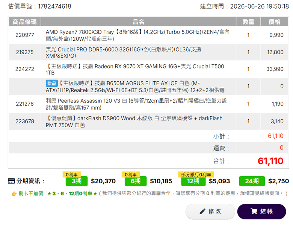Click the 3期 installment amount $20,370
The width and height of the screenshot is (293, 227).
point(103,181)
